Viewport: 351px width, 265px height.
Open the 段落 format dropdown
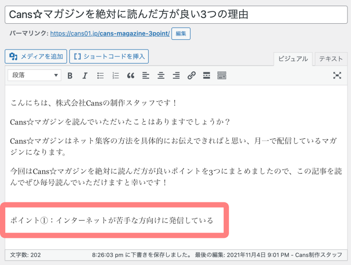[x=34, y=75]
